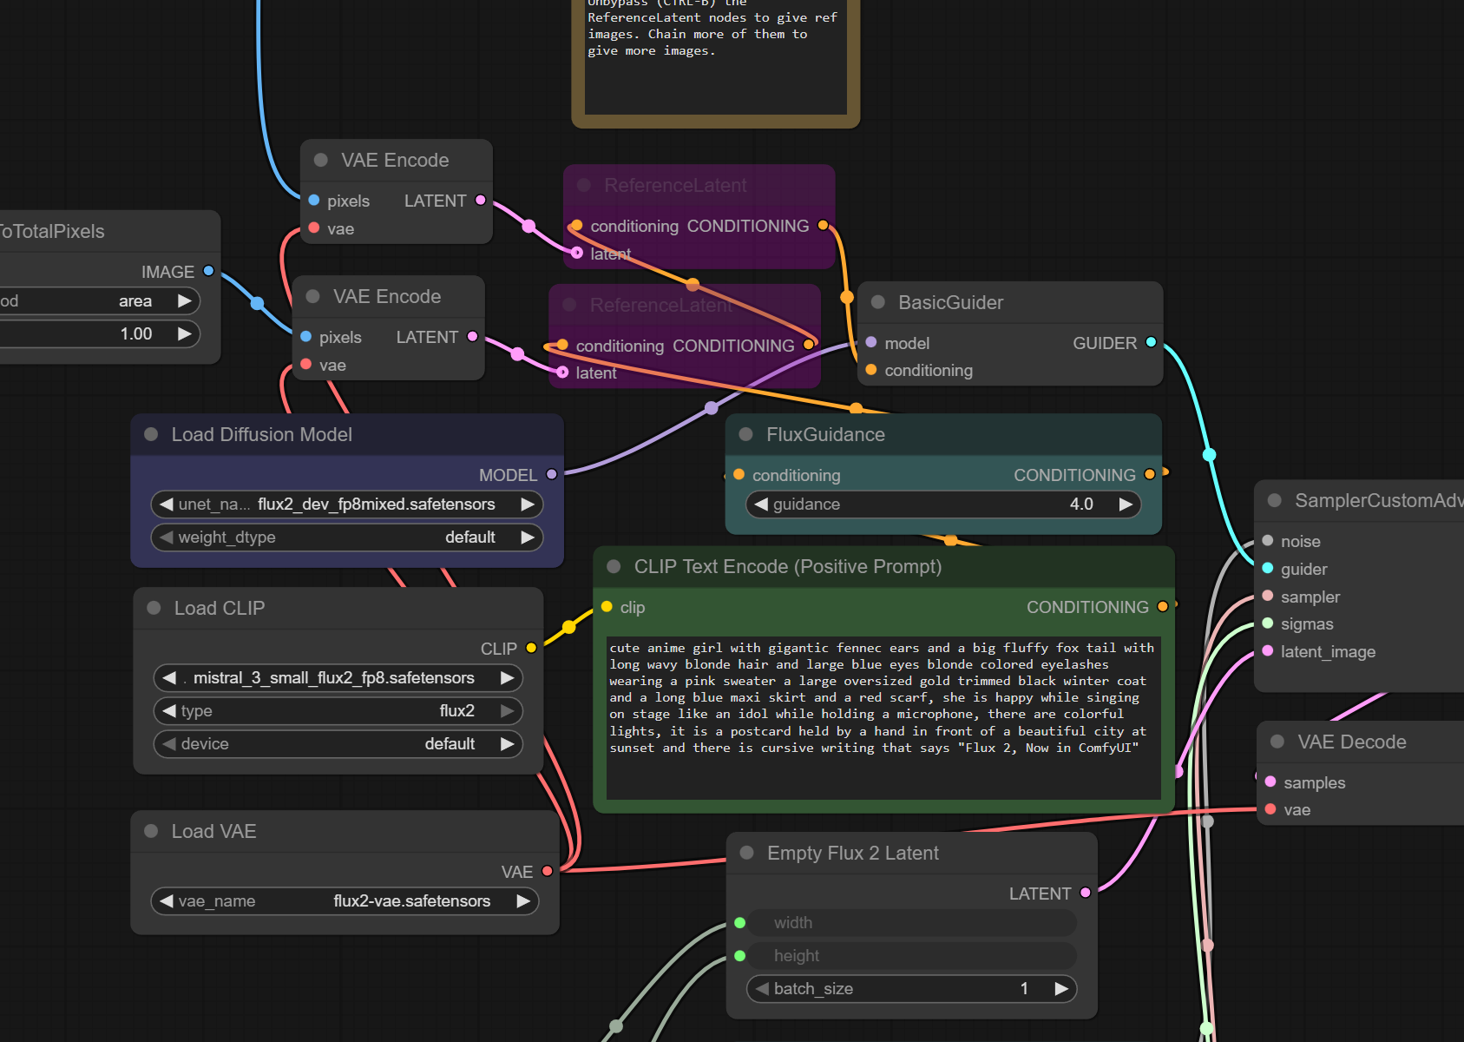Click the height field in Empty Flux 2 Latent
This screenshot has width=1464, height=1042.
click(x=911, y=955)
